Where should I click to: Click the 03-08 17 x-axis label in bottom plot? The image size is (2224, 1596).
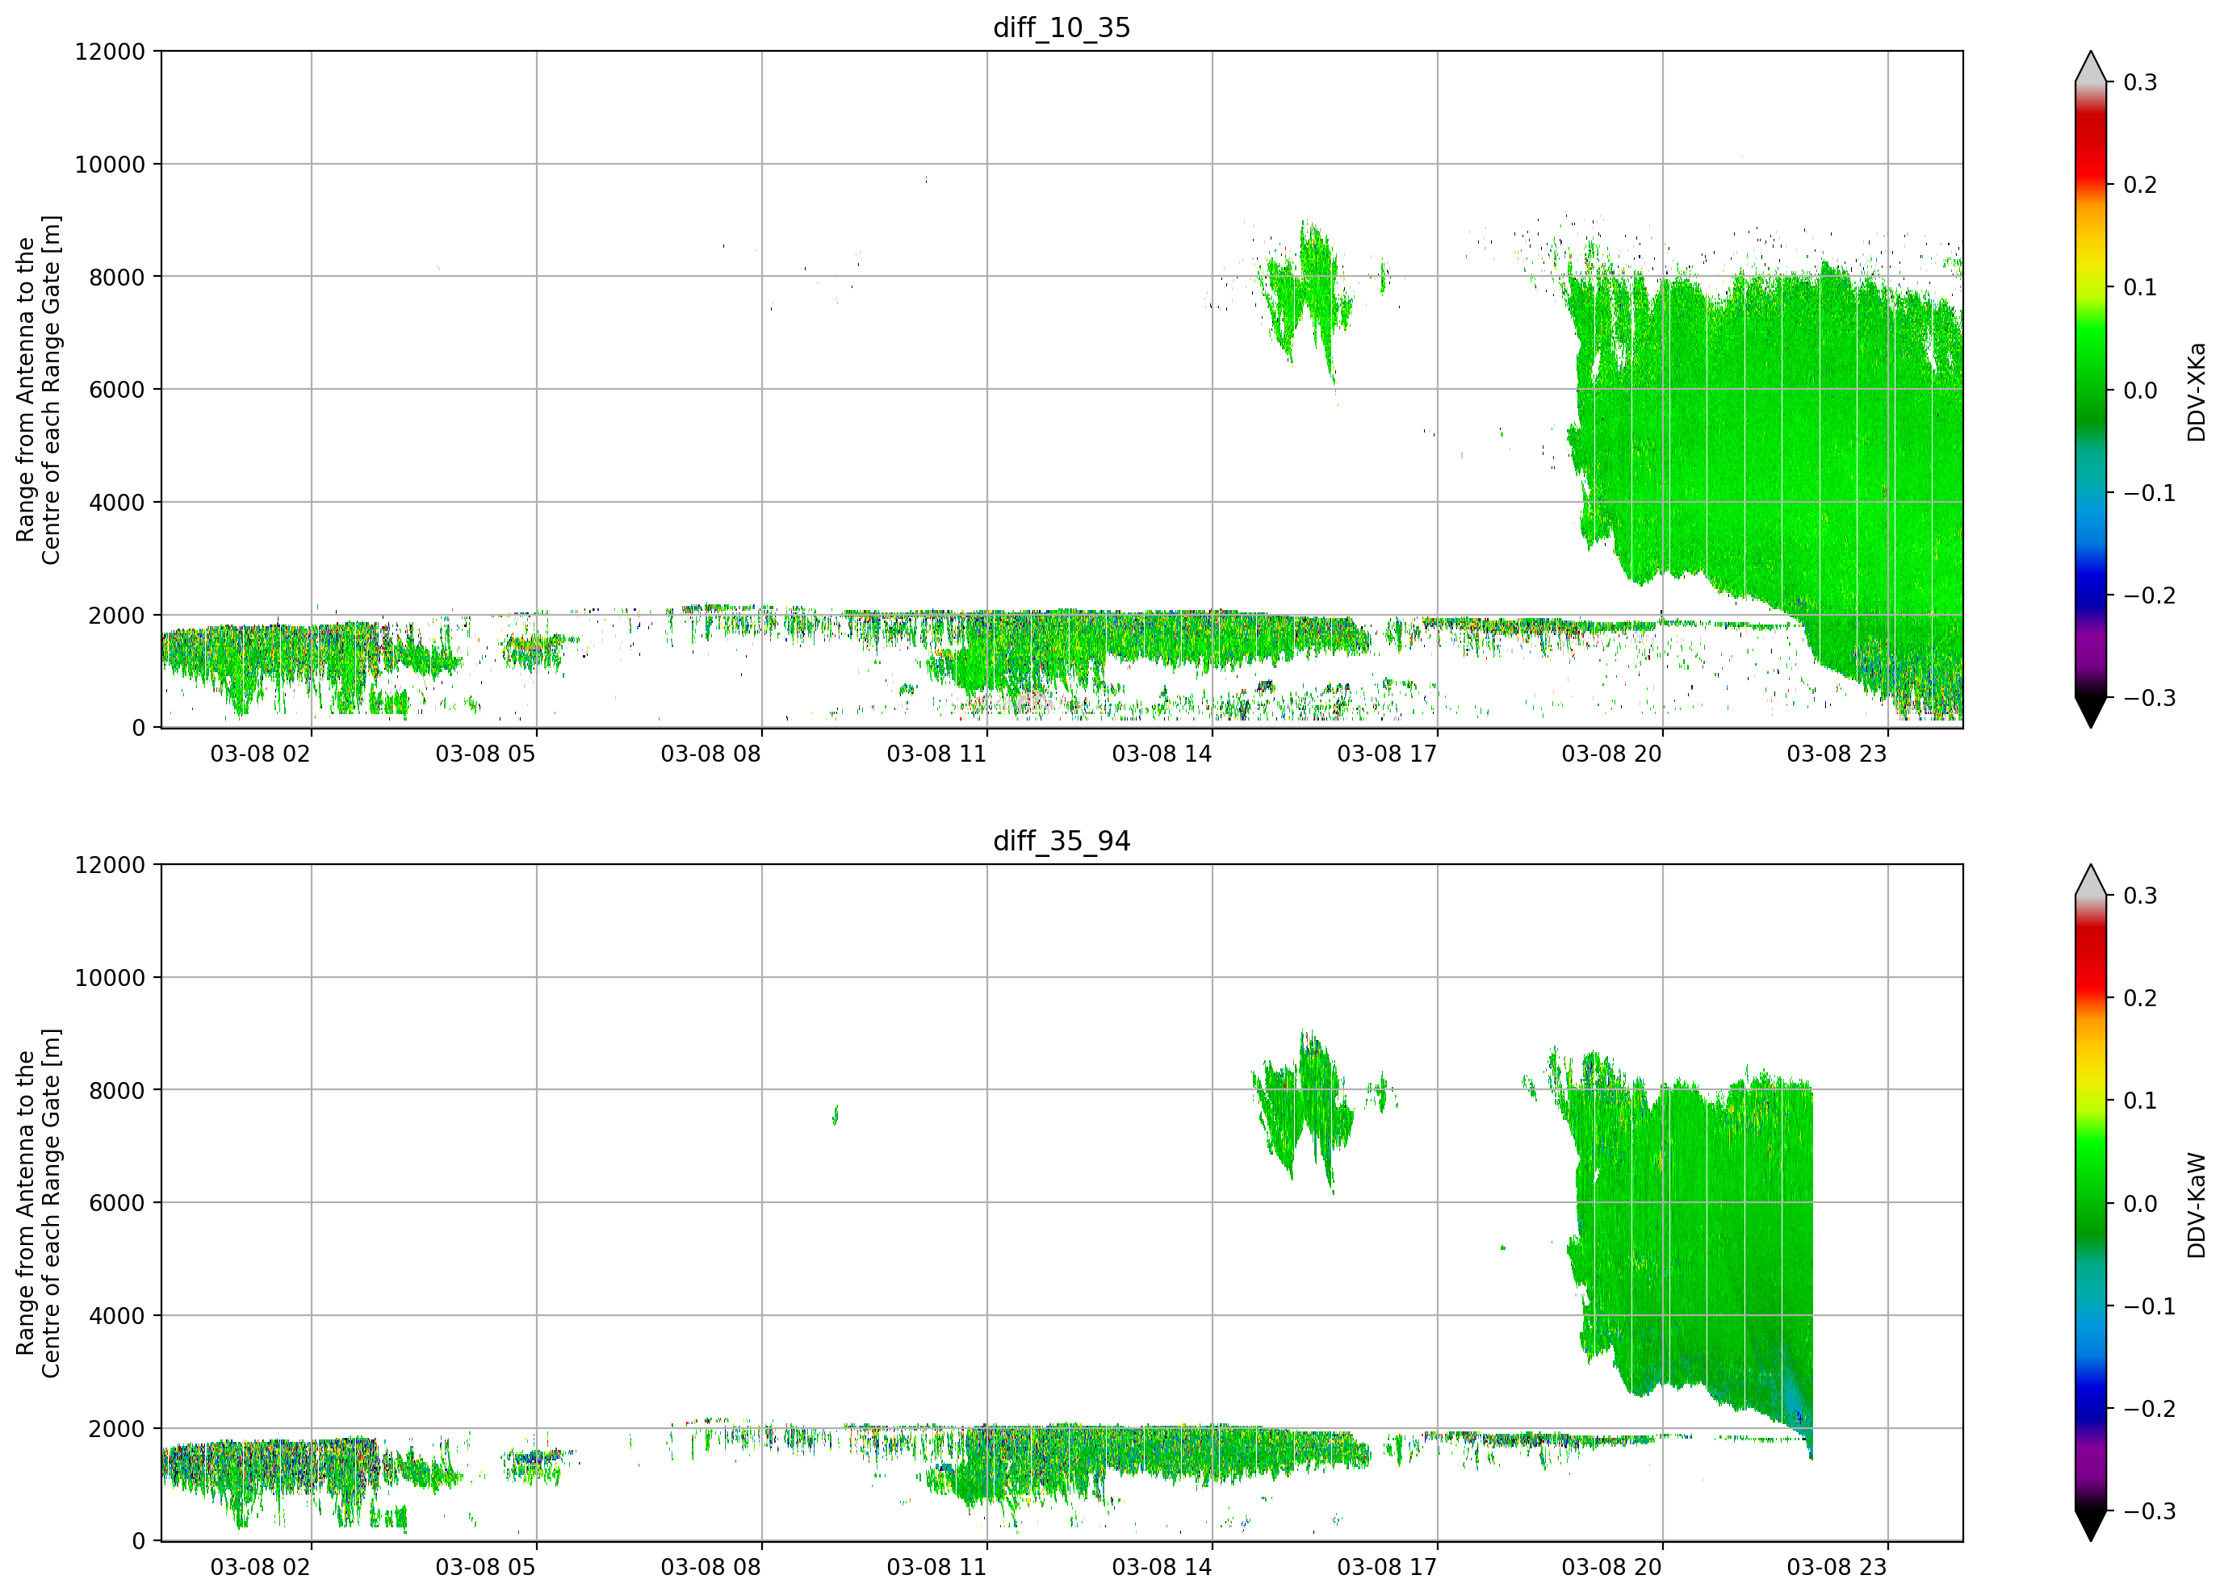click(x=1387, y=1567)
